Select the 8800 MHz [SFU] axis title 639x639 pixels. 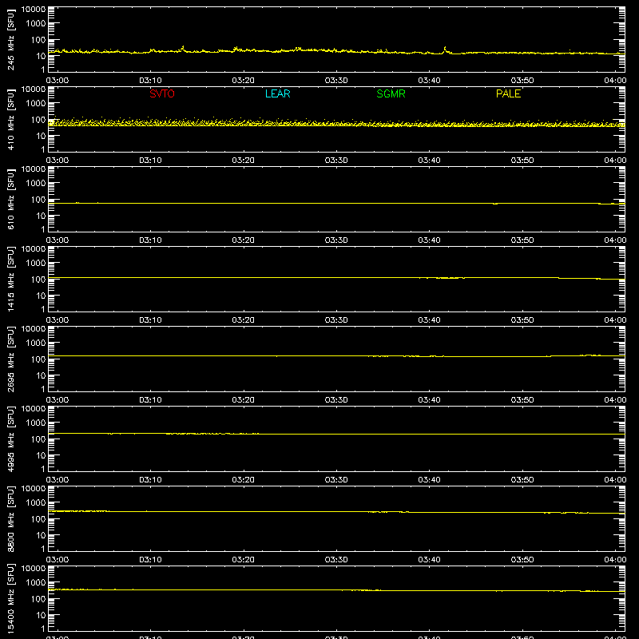pyautogui.click(x=10, y=518)
